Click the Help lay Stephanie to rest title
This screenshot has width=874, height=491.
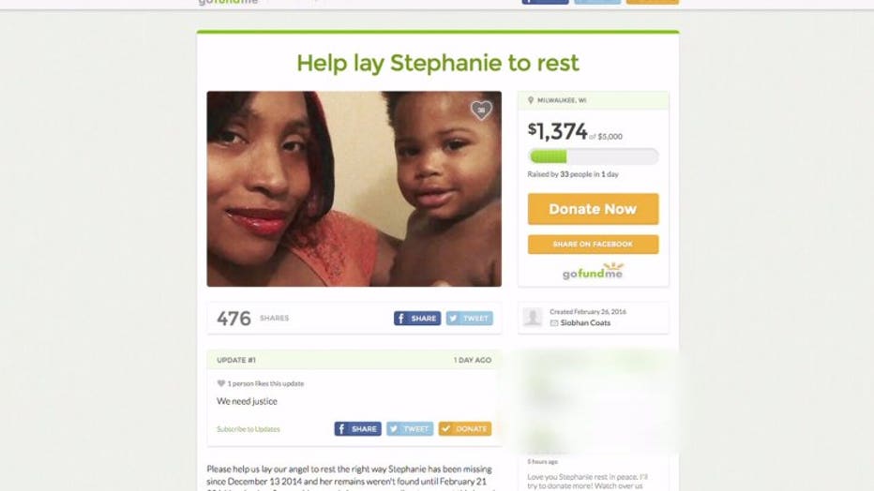click(438, 63)
